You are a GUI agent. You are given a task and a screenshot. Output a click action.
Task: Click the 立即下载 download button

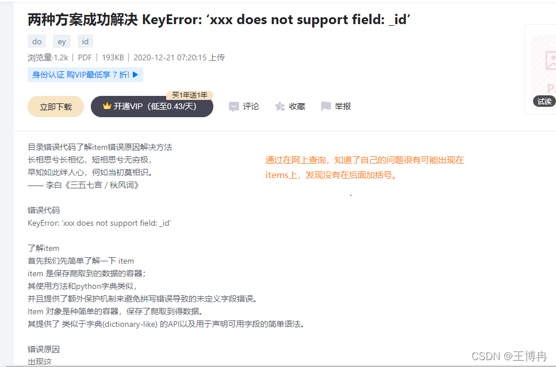pos(56,107)
